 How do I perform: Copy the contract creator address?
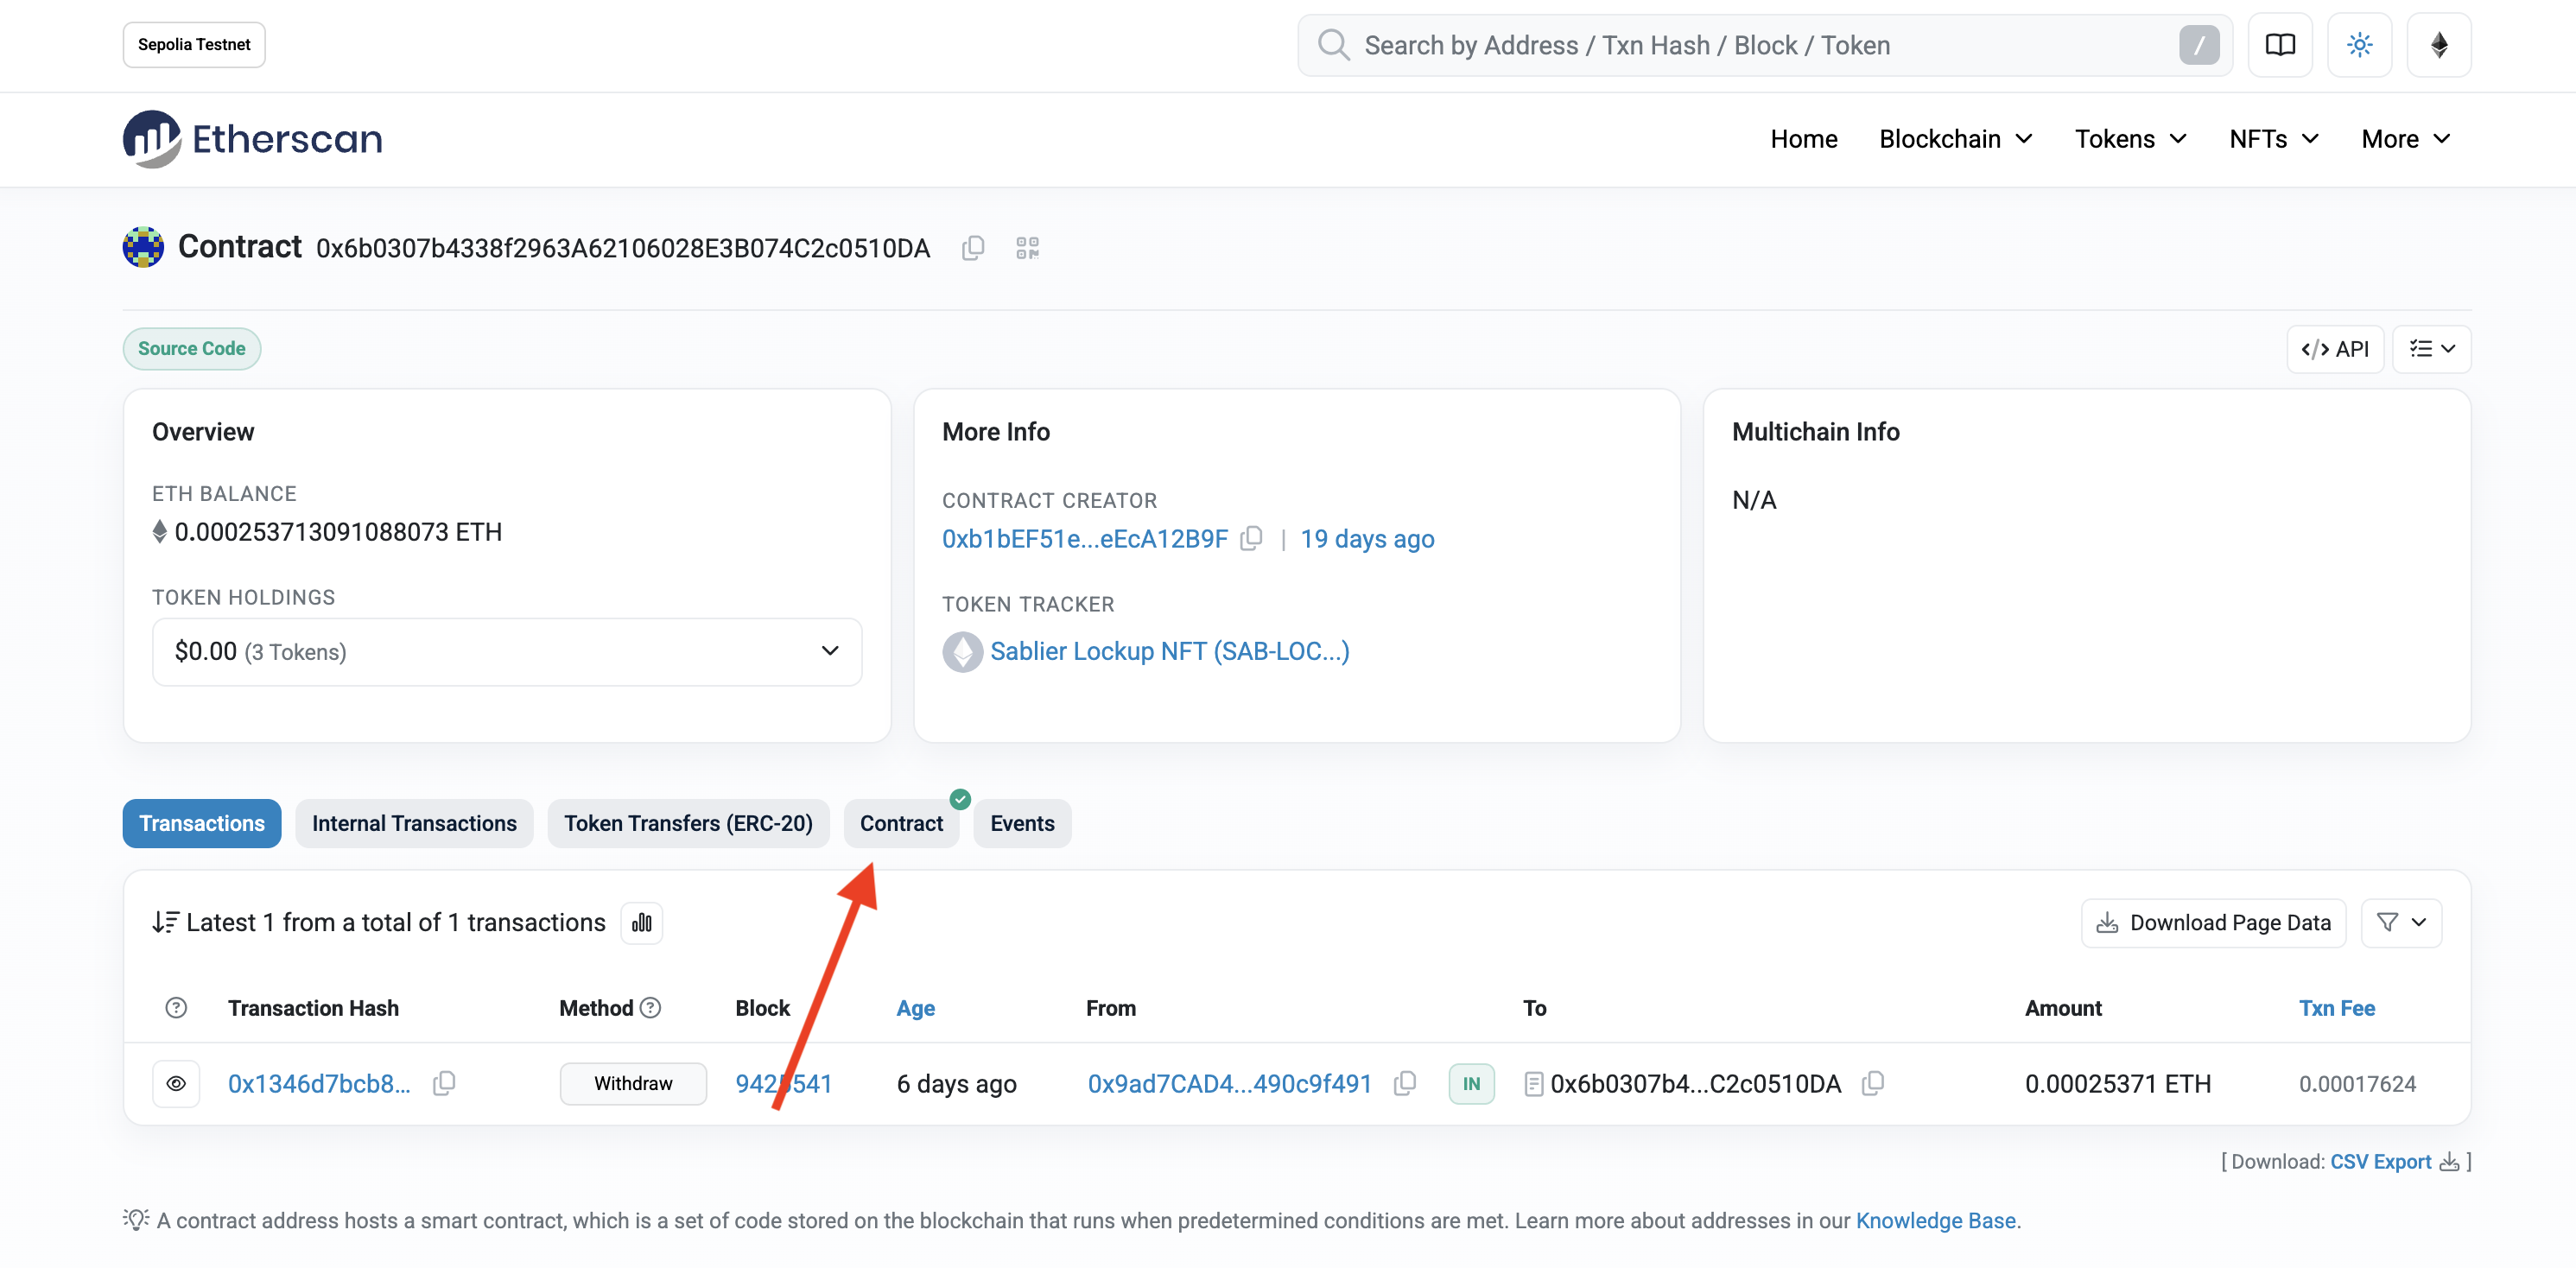click(x=1252, y=538)
